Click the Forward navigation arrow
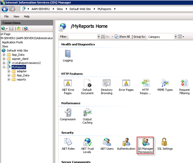The height and width of the screenshot is (163, 193). [12, 9]
